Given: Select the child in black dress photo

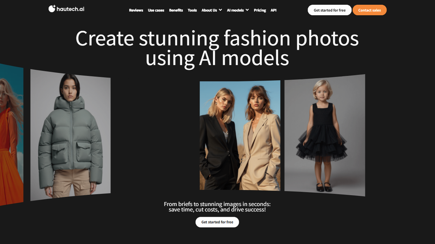Looking at the screenshot, I should point(325,135).
